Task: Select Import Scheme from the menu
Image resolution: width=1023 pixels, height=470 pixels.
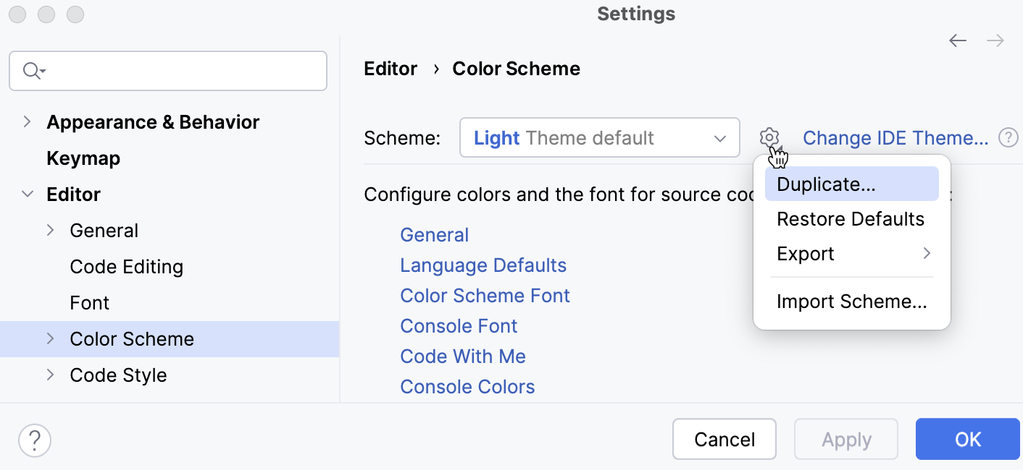Action: coord(851,301)
